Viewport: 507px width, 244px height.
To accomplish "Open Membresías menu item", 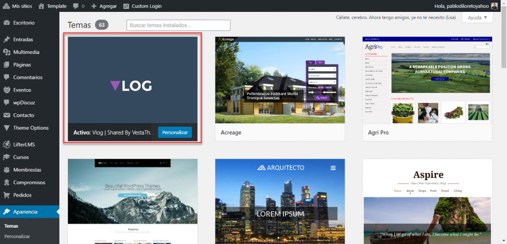I will tap(30, 170).
